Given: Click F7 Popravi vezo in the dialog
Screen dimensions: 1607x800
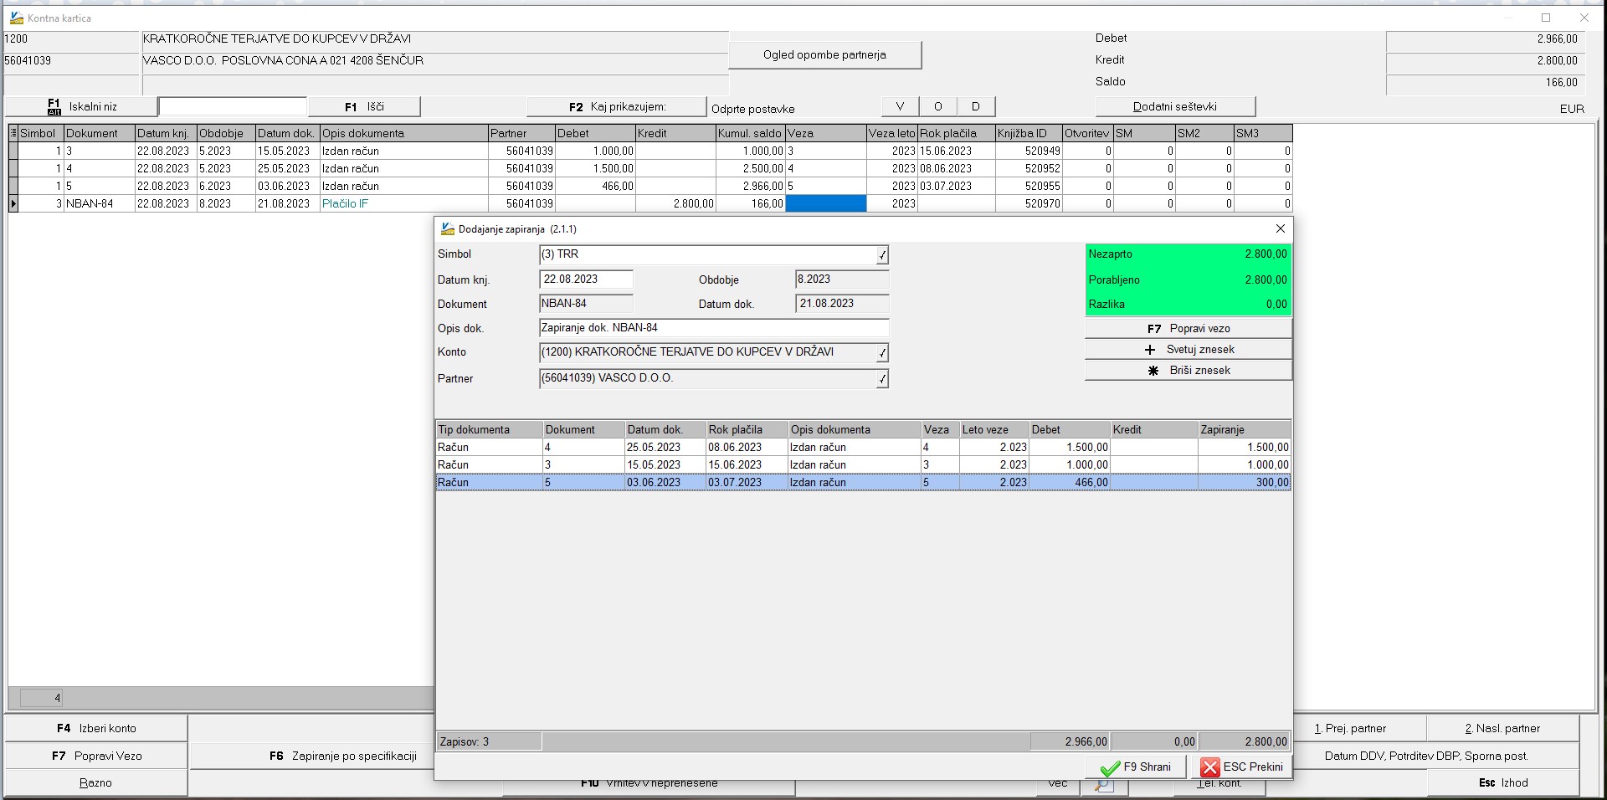Looking at the screenshot, I should [1189, 329].
